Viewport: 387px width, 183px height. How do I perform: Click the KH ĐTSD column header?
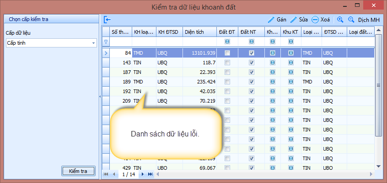tap(168, 32)
